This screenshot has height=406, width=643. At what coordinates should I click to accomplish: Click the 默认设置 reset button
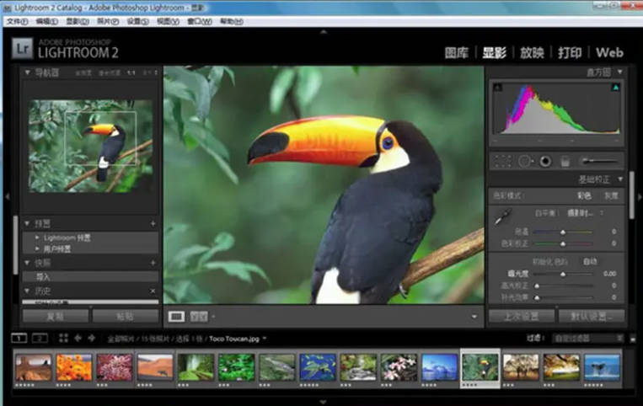click(591, 317)
